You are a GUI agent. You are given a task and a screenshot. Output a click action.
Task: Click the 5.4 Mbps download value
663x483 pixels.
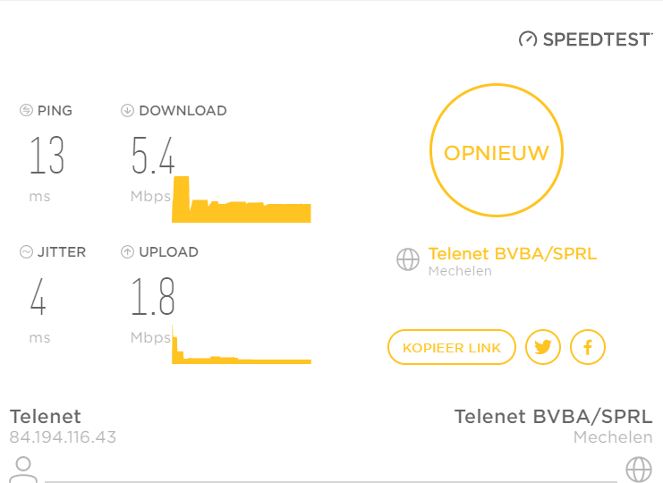pos(153,156)
